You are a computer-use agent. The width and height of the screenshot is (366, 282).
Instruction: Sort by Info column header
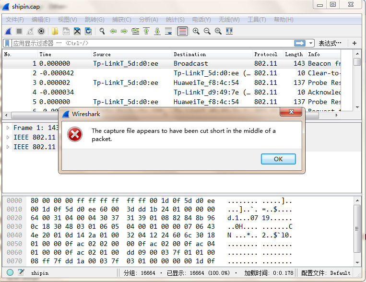[x=323, y=54]
